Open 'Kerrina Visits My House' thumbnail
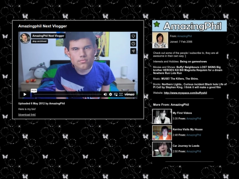 coord(162,133)
